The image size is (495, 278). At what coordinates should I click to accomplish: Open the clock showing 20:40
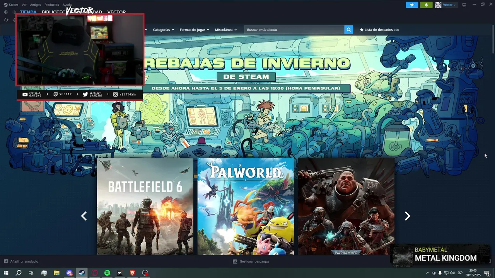pos(473,273)
